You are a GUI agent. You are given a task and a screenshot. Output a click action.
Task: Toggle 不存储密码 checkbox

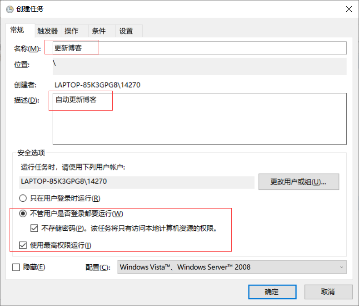pos(34,228)
